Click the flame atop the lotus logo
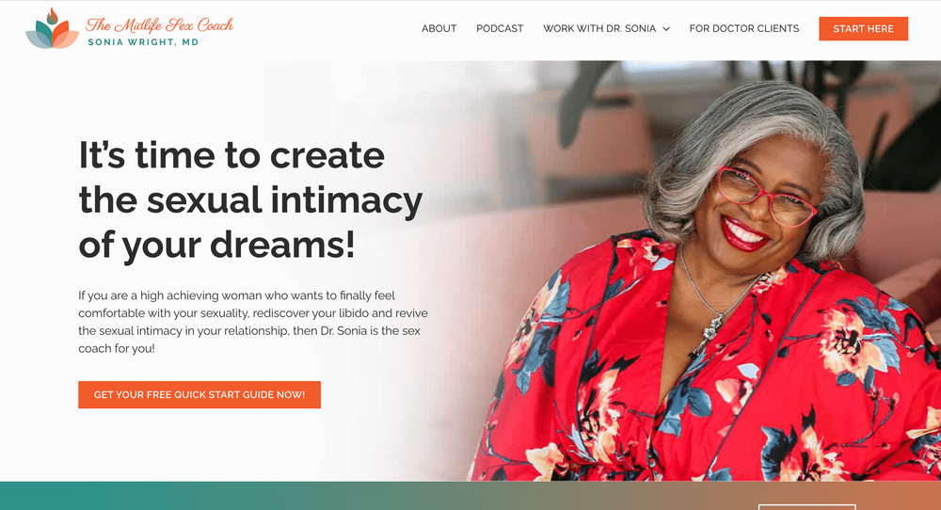941x510 pixels. [52, 16]
